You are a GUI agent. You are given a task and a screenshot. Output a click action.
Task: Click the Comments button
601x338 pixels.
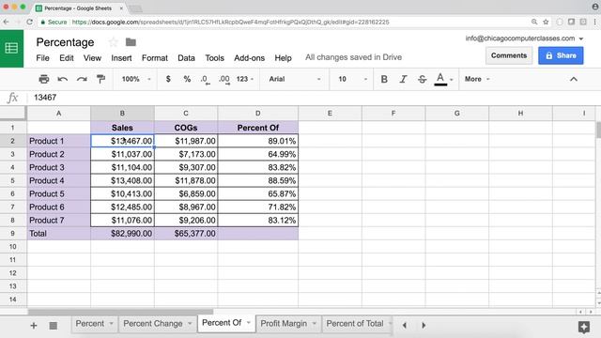click(509, 55)
